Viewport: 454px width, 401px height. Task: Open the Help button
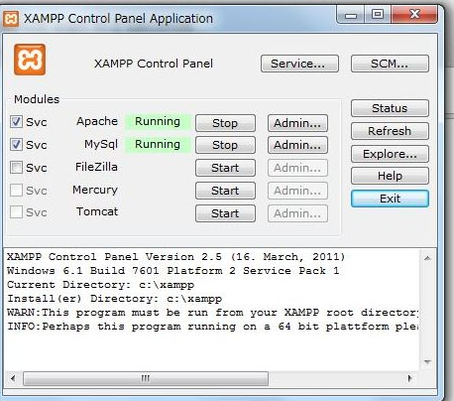tap(390, 176)
